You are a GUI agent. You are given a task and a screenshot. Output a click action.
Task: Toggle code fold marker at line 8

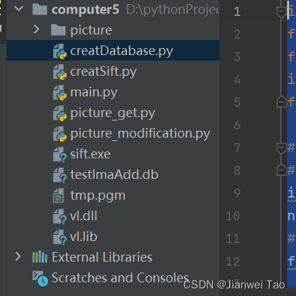click(x=281, y=170)
